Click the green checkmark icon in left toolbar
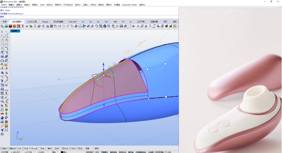 click(x=6, y=97)
